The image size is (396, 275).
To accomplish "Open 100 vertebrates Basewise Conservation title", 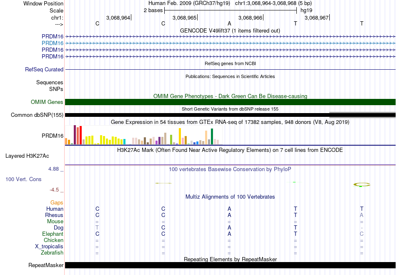I will point(230,169).
